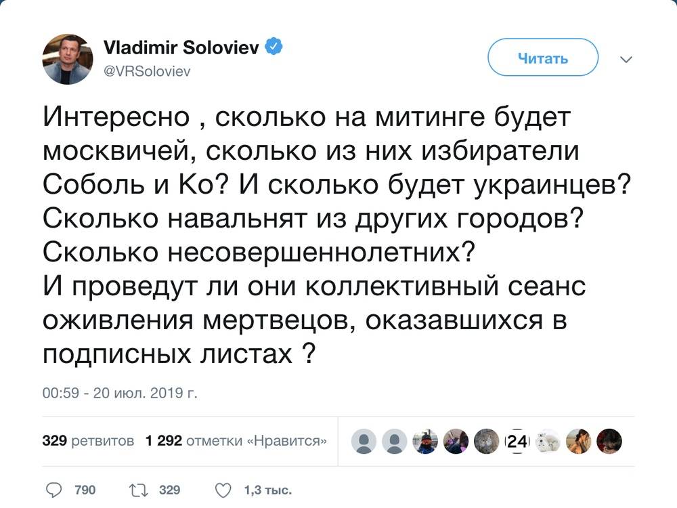Click the retweet arrows icon
The image size is (677, 508).
pyautogui.click(x=137, y=490)
